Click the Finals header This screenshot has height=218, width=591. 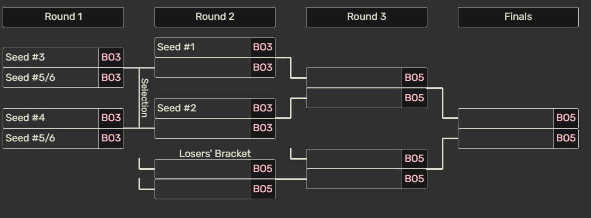click(518, 17)
